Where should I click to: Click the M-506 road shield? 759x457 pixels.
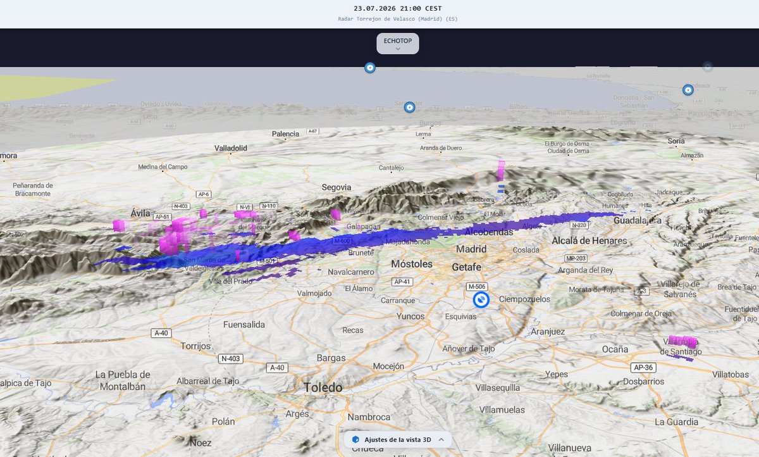pos(476,287)
